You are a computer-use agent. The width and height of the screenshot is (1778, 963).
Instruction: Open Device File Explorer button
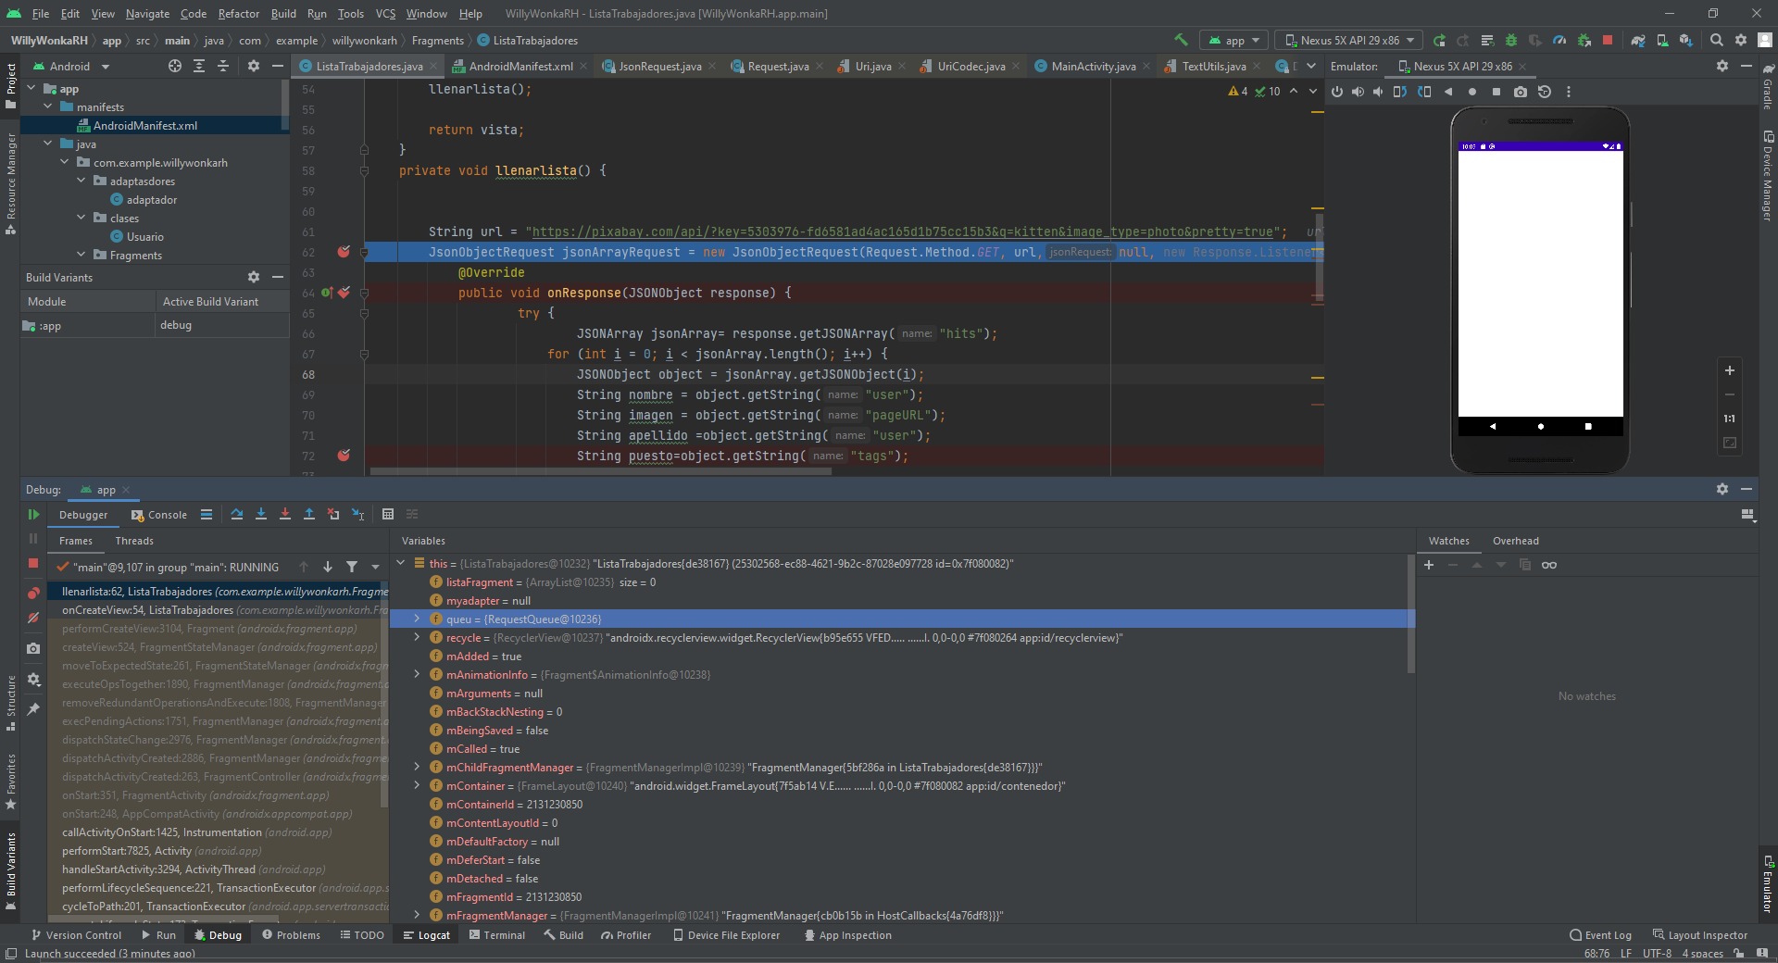point(727,935)
